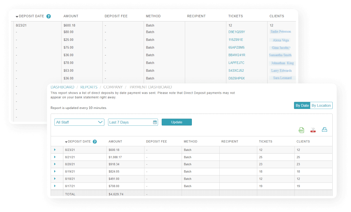Sort by Deposit Date arrow in front table
Viewport: 351px width, 212px height.
tap(66, 142)
